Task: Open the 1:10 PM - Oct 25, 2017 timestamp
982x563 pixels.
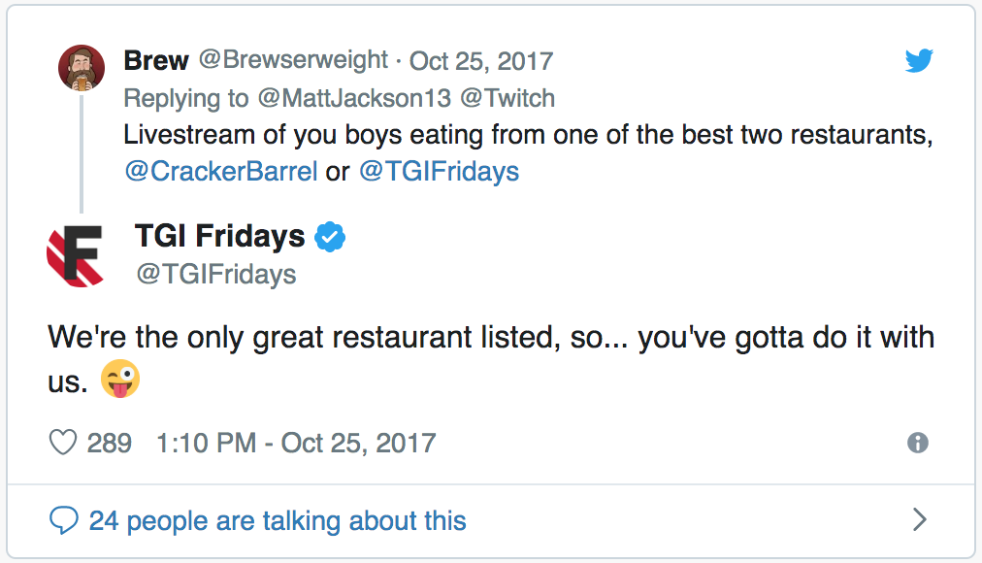Action: [296, 444]
